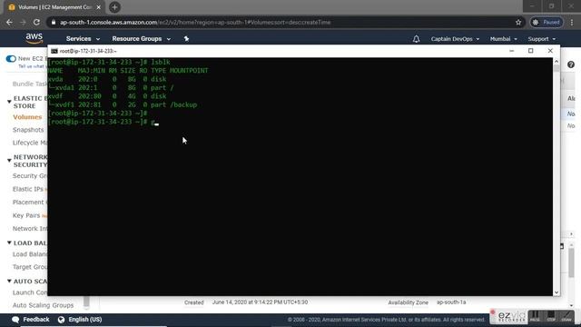Change language from English (US)
Screen dimensions: 581x327
tap(80, 319)
